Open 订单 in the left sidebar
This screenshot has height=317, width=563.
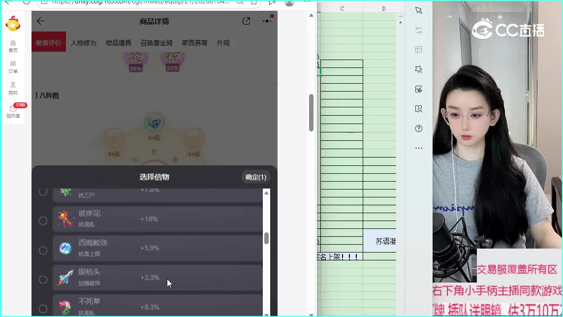13,67
